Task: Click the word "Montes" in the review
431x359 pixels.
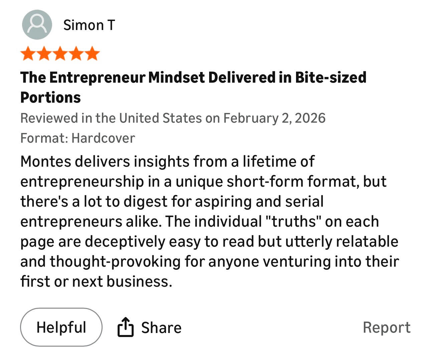Action: [46, 161]
